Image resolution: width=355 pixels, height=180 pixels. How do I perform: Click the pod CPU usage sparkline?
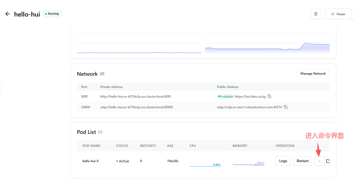coord(205,165)
